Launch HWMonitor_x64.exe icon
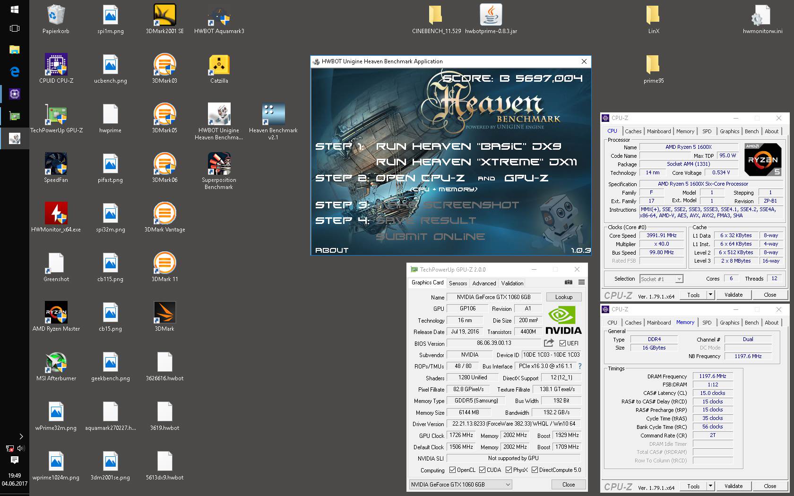Image resolution: width=794 pixels, height=496 pixels. [56, 217]
